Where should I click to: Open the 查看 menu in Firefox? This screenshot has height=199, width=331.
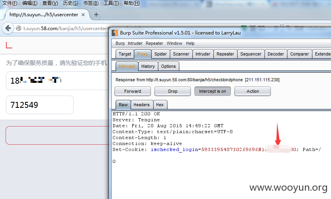tap(50, 3)
